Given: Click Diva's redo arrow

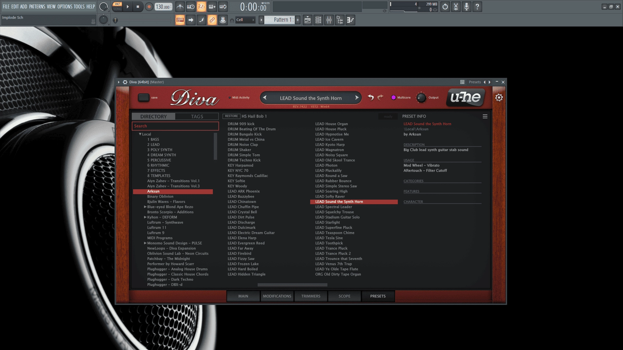Looking at the screenshot, I should point(381,97).
